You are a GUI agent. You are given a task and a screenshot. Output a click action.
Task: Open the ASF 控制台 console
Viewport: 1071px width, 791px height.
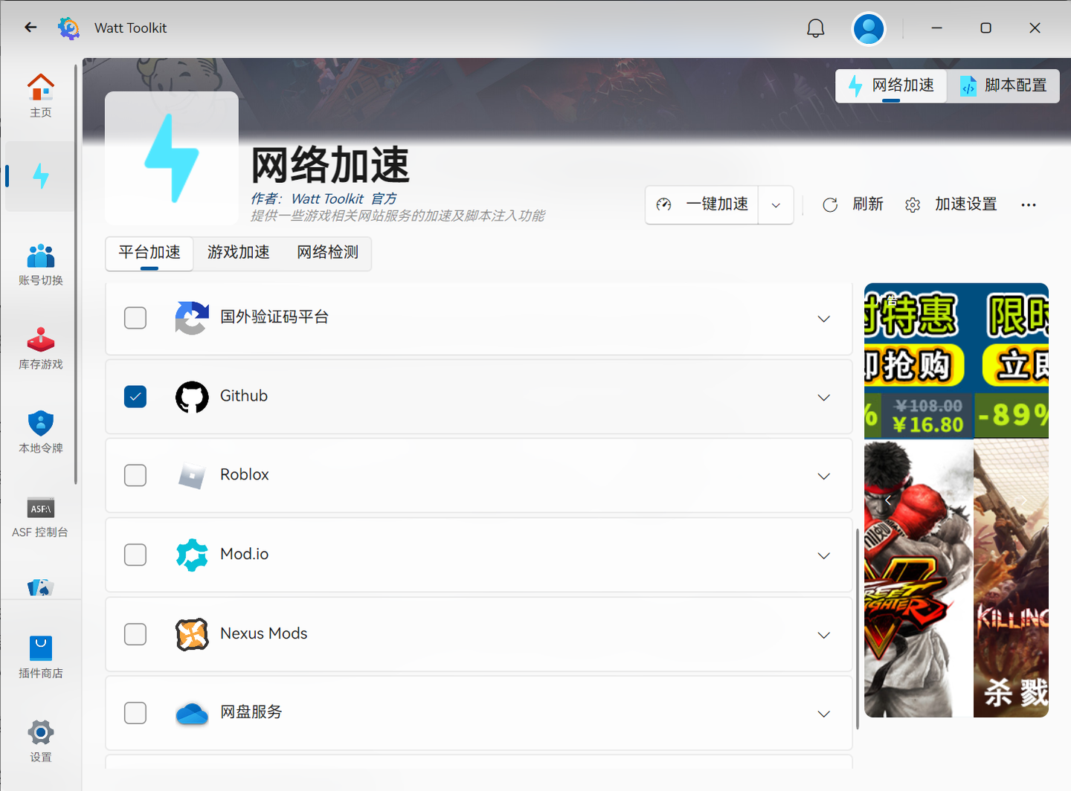(x=41, y=518)
